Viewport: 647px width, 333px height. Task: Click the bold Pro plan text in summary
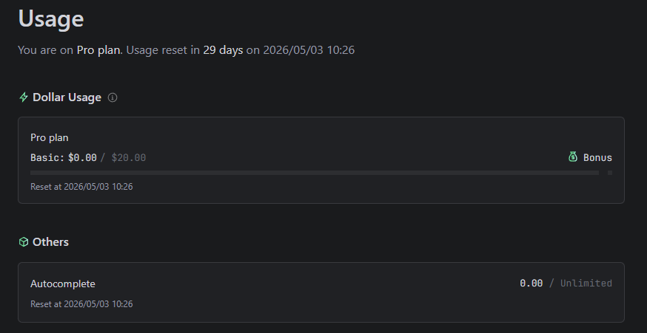click(x=99, y=51)
